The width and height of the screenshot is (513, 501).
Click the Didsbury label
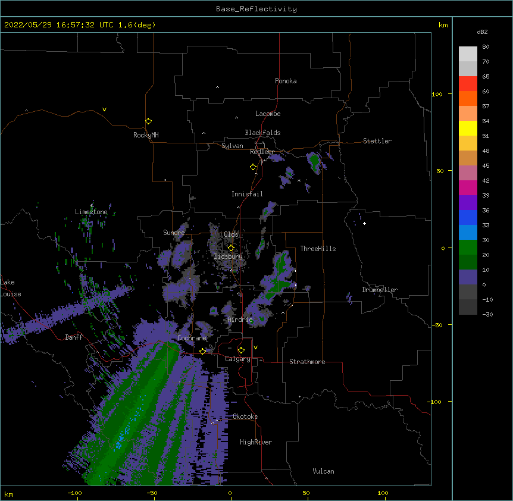tap(229, 256)
